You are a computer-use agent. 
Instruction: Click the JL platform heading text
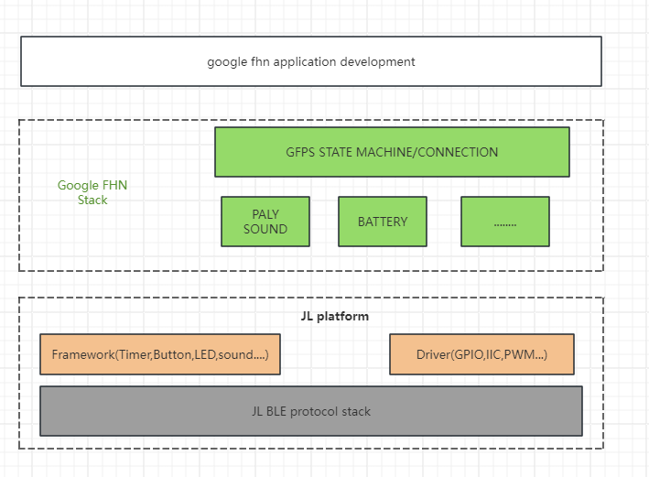pos(334,317)
